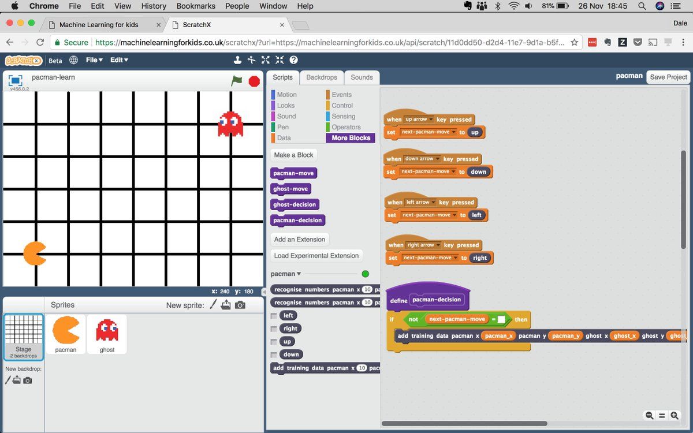Create a new backdrop from camera

click(28, 380)
